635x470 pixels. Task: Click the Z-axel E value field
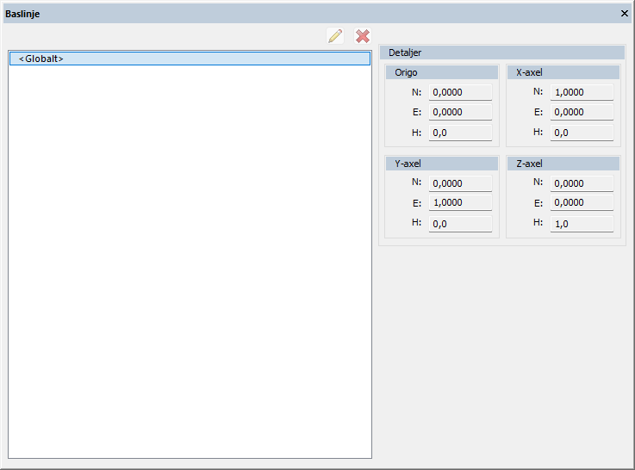coord(582,203)
